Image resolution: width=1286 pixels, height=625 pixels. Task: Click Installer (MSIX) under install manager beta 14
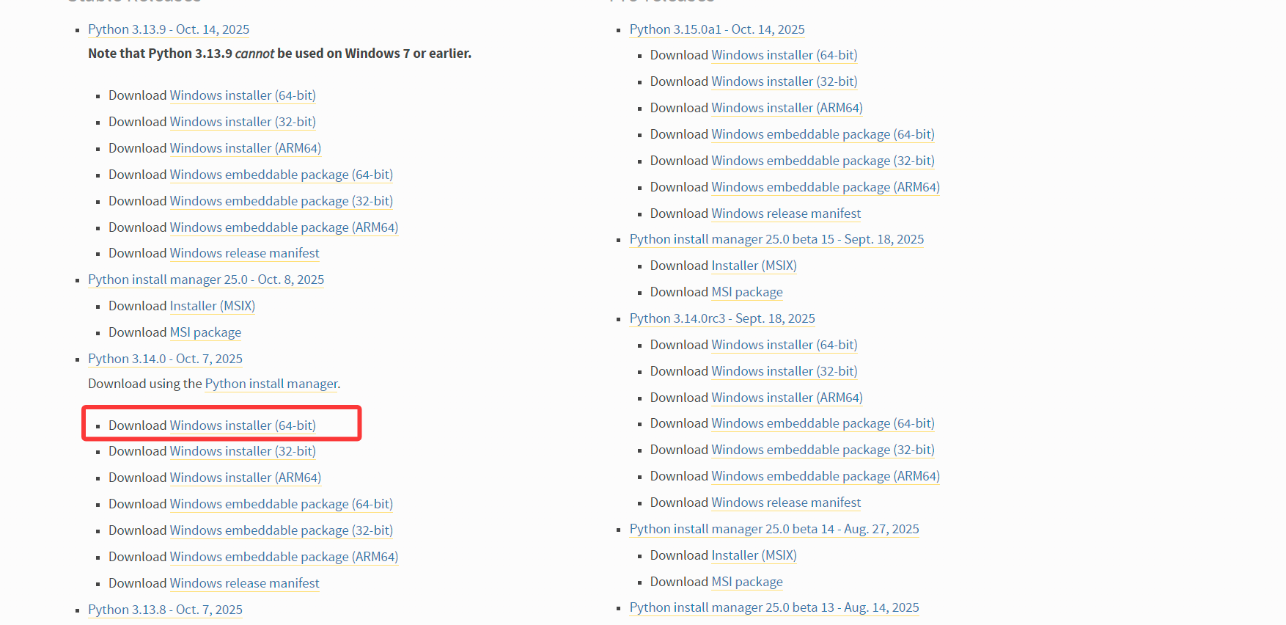click(x=754, y=555)
